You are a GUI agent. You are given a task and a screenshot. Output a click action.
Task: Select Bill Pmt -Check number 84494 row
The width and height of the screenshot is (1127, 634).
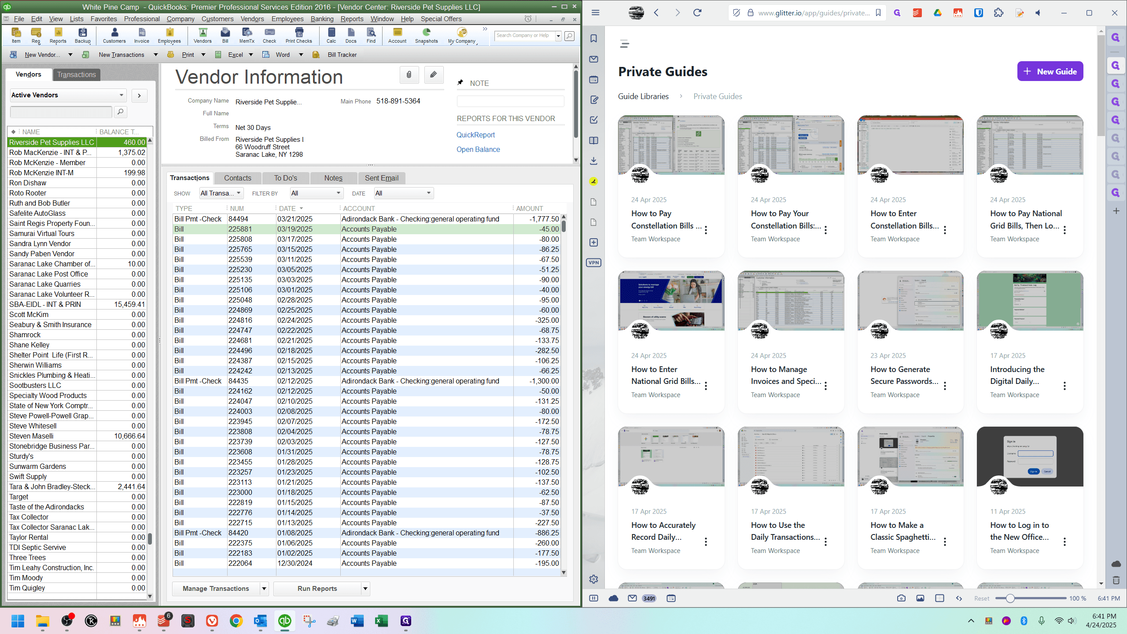(366, 219)
